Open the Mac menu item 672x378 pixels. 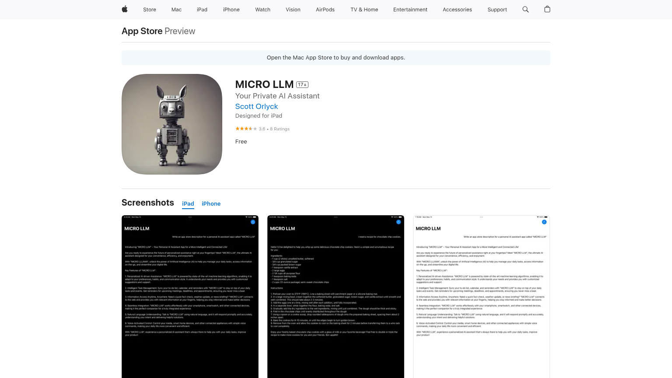coord(176,10)
